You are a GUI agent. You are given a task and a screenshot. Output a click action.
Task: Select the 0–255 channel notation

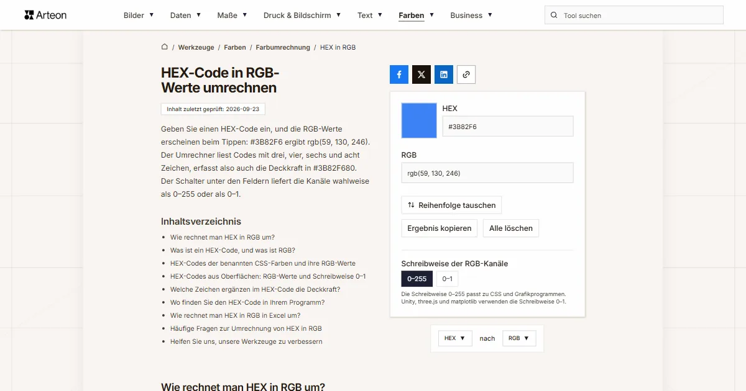click(x=417, y=279)
